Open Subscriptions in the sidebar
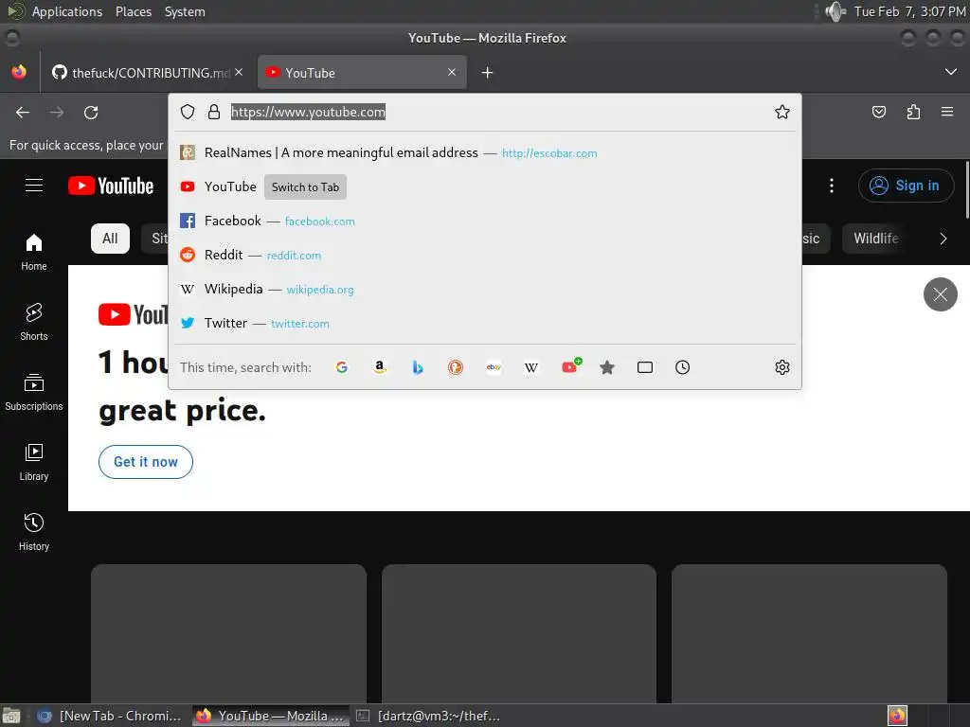970x727 pixels. [x=34, y=392]
